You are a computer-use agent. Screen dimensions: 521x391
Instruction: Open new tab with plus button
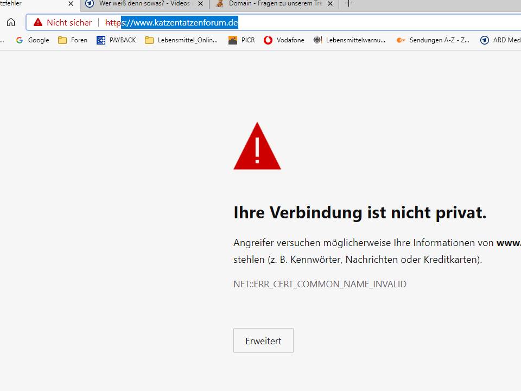[348, 4]
